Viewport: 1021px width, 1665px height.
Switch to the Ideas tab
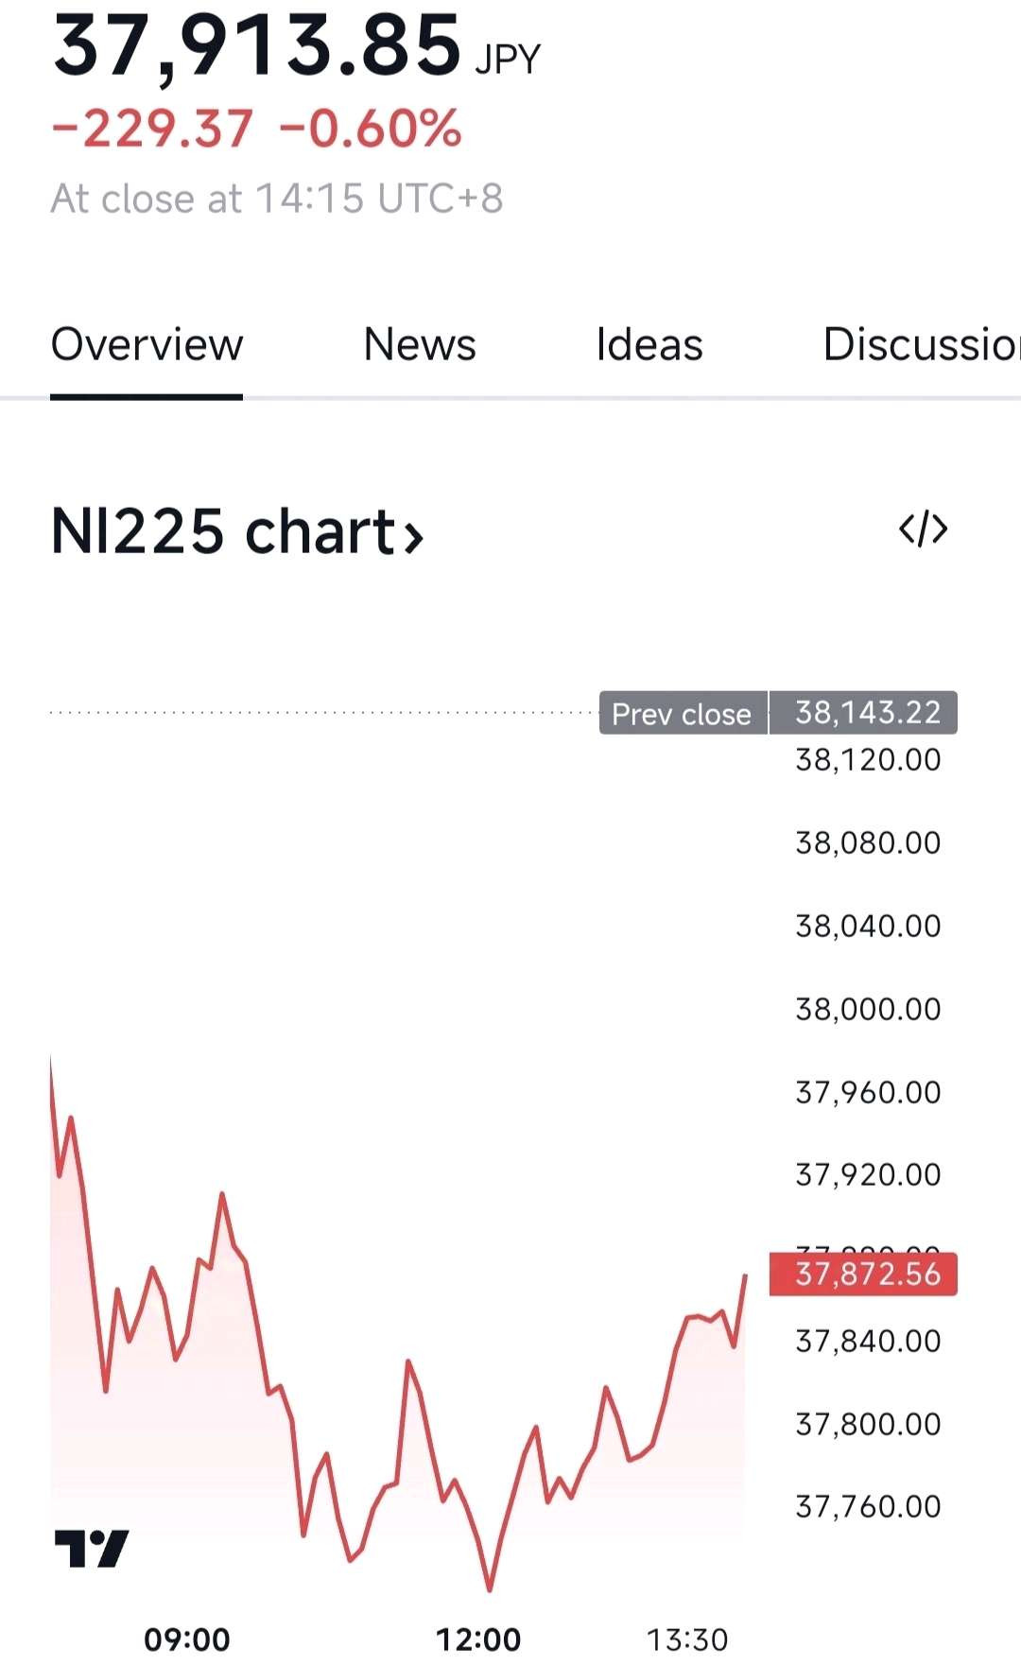(x=649, y=344)
